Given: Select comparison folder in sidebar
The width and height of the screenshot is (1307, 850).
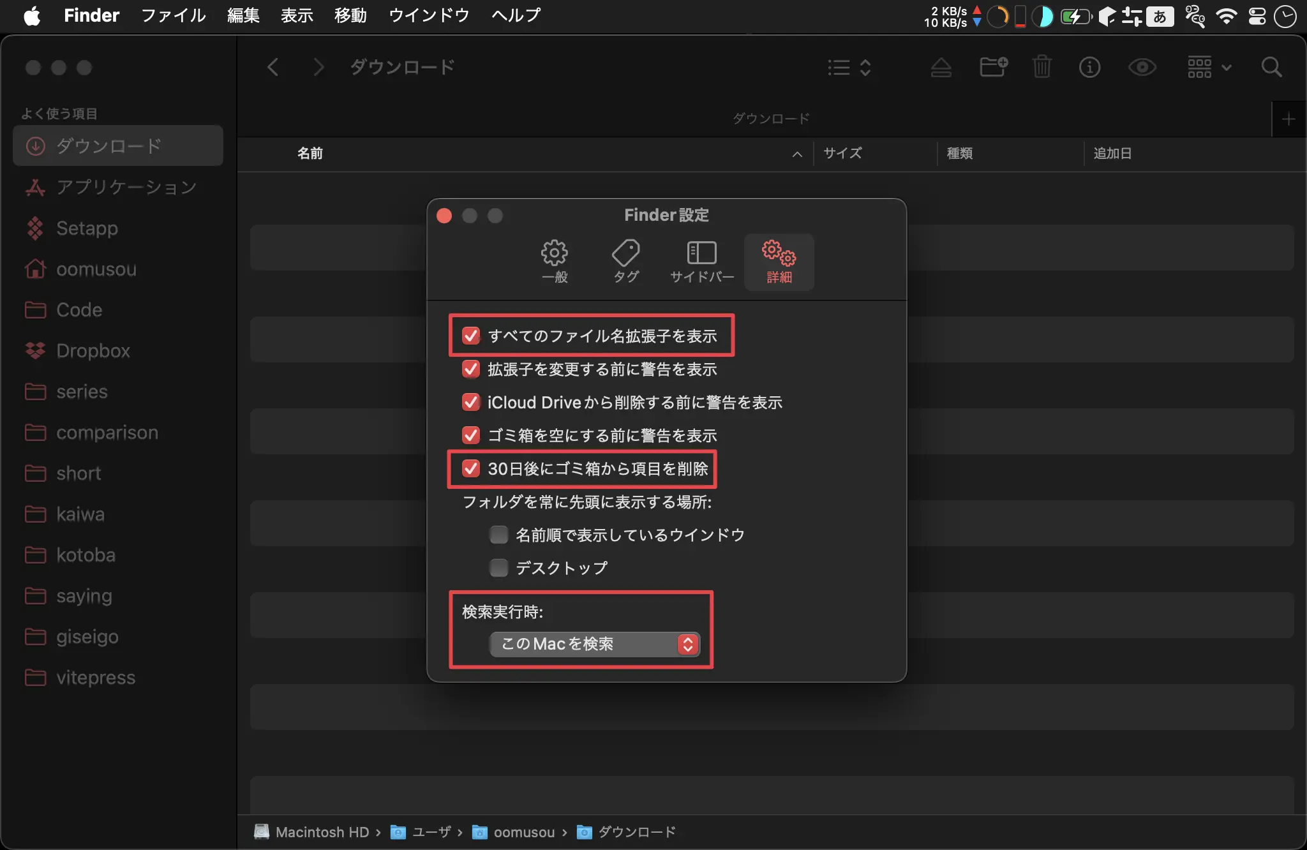Looking at the screenshot, I should [118, 432].
